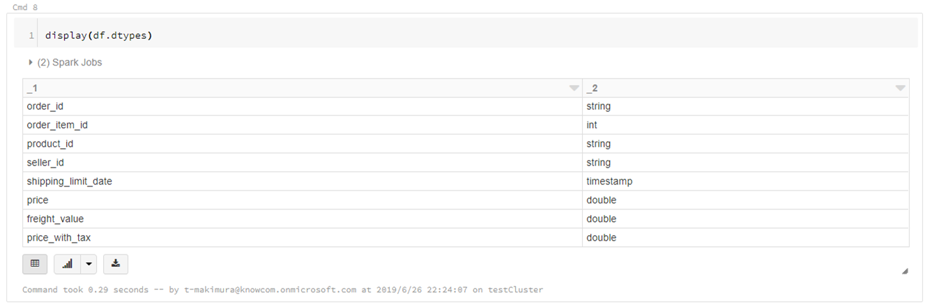
Task: Open the _2 column sort arrow
Action: (x=901, y=88)
